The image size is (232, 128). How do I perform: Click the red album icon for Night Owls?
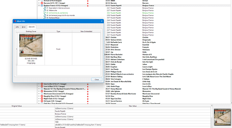pyautogui.click(x=42, y=99)
